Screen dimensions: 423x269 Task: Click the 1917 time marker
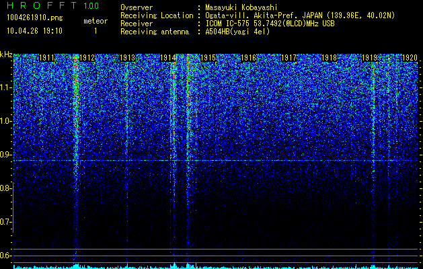click(289, 58)
